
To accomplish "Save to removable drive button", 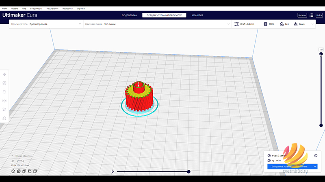I will coord(290,166).
